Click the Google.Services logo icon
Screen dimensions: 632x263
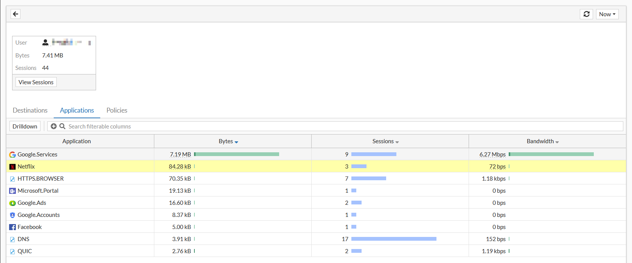coord(12,155)
